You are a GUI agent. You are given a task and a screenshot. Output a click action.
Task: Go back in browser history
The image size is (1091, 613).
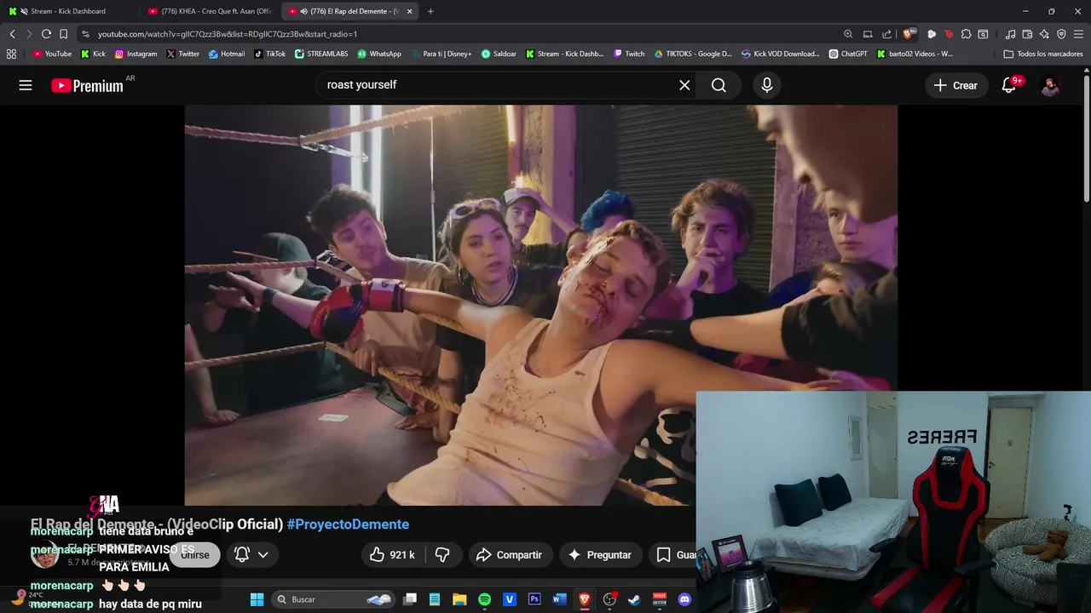click(x=12, y=34)
